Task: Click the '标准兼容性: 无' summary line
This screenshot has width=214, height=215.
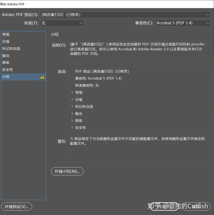Action: [87, 86]
